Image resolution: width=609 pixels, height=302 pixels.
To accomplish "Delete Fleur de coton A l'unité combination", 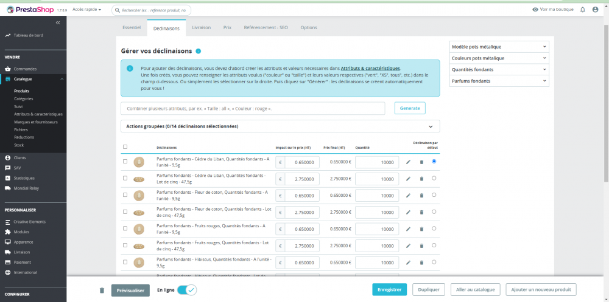I will point(421,196).
